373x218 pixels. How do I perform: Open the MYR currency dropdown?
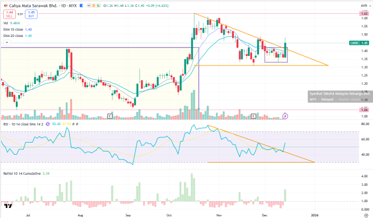click(x=366, y=6)
